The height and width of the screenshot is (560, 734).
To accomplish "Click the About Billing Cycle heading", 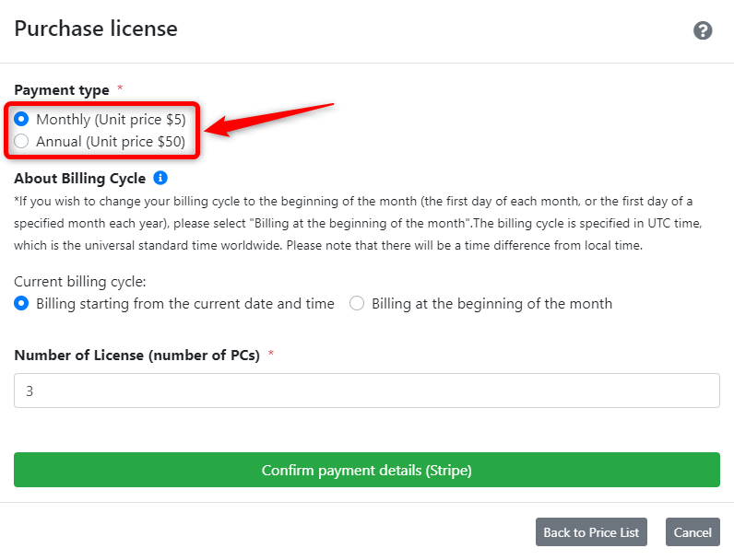I will click(x=80, y=179).
